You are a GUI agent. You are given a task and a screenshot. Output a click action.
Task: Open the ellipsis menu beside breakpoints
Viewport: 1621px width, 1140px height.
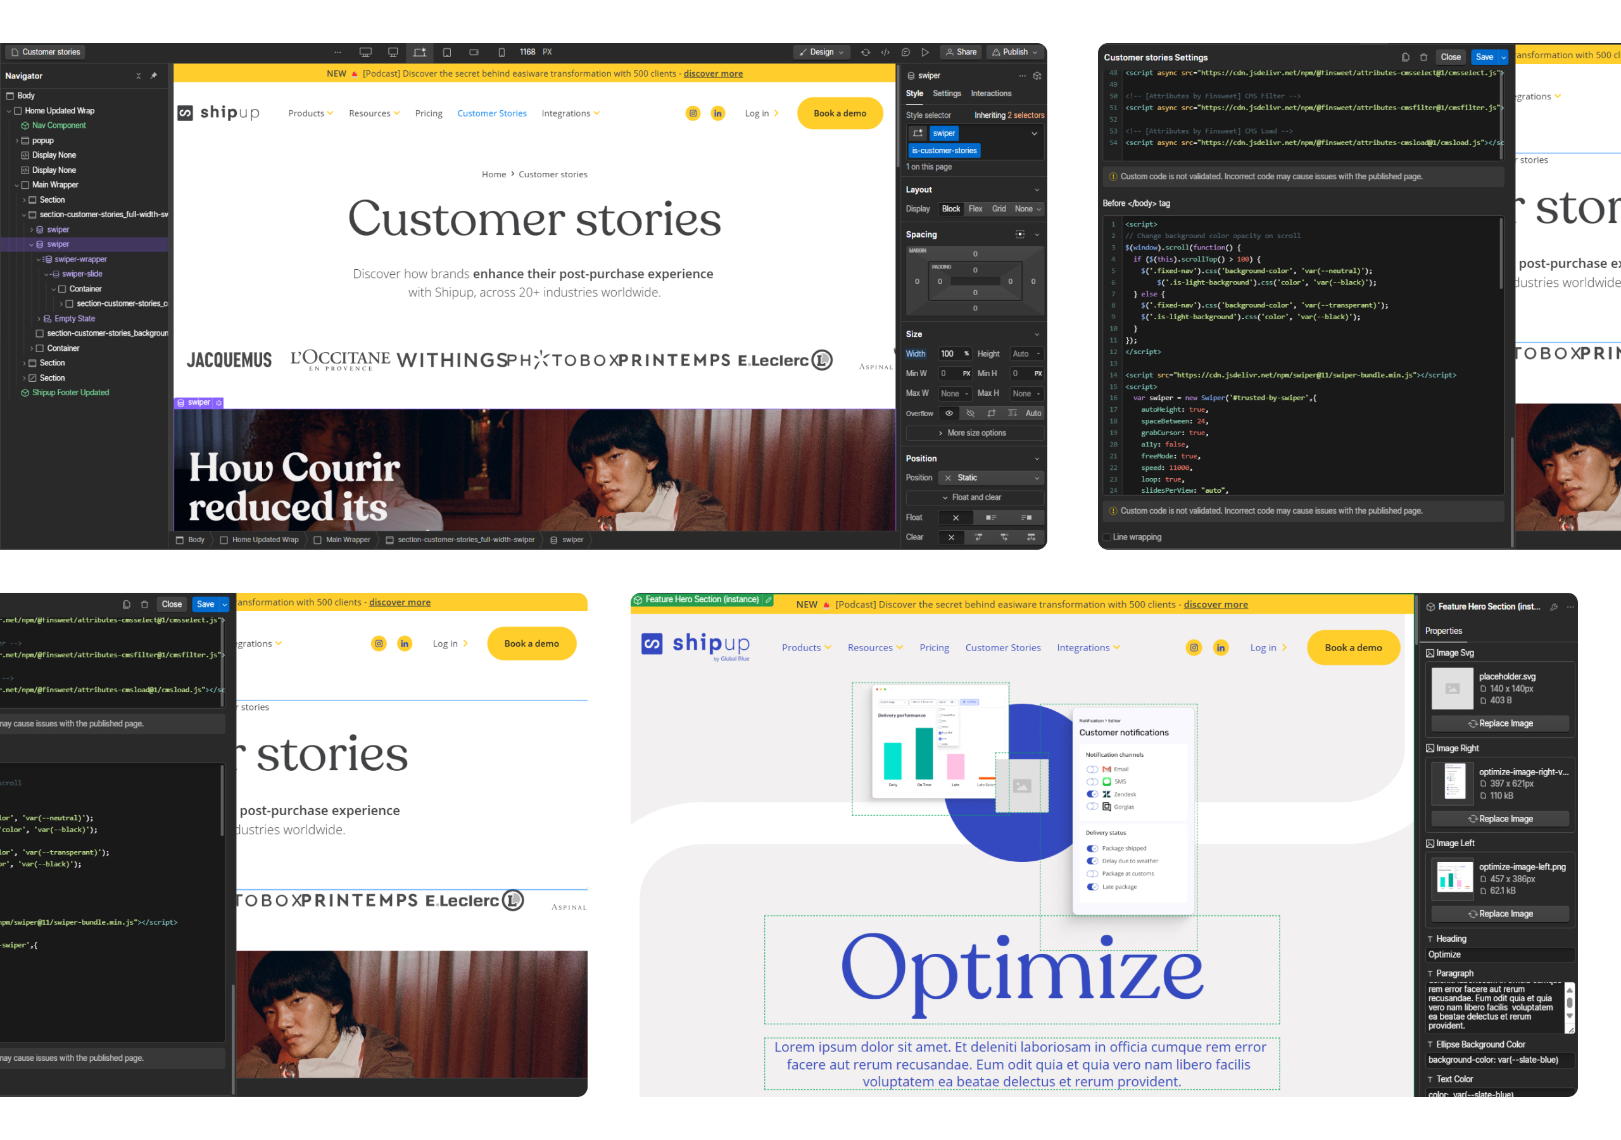[x=337, y=53]
